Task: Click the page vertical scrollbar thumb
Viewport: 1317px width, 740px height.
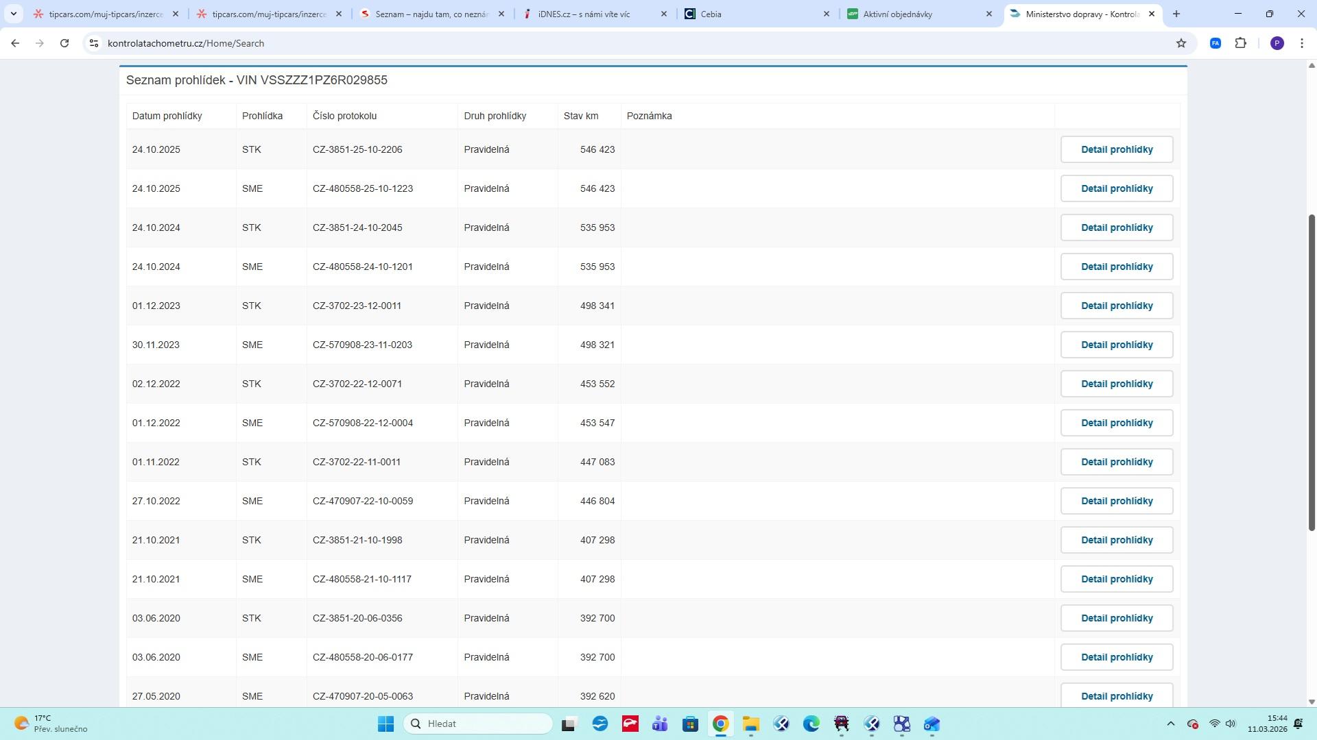Action: tap(1312, 372)
